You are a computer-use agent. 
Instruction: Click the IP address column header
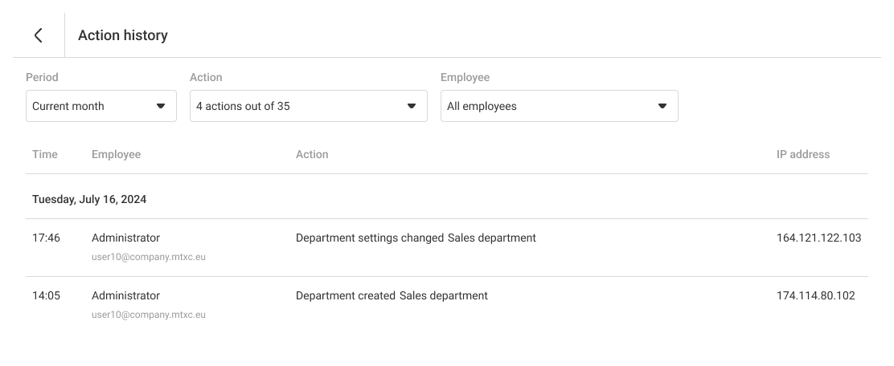click(x=802, y=154)
